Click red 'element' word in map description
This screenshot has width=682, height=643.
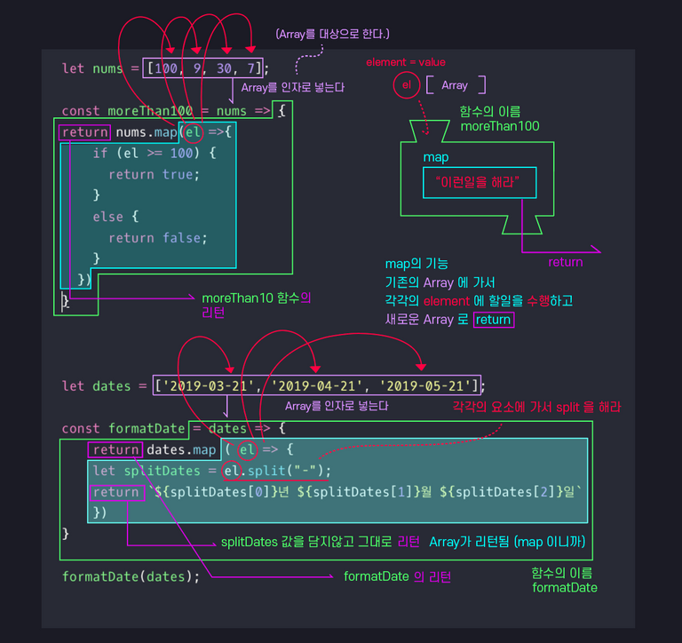tap(447, 301)
